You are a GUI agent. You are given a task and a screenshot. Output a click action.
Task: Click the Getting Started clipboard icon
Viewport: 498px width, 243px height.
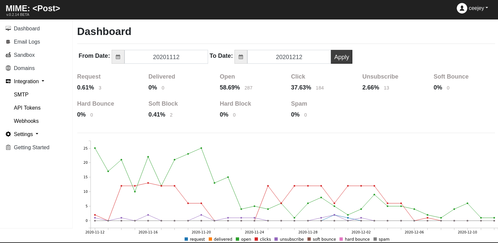pos(8,148)
